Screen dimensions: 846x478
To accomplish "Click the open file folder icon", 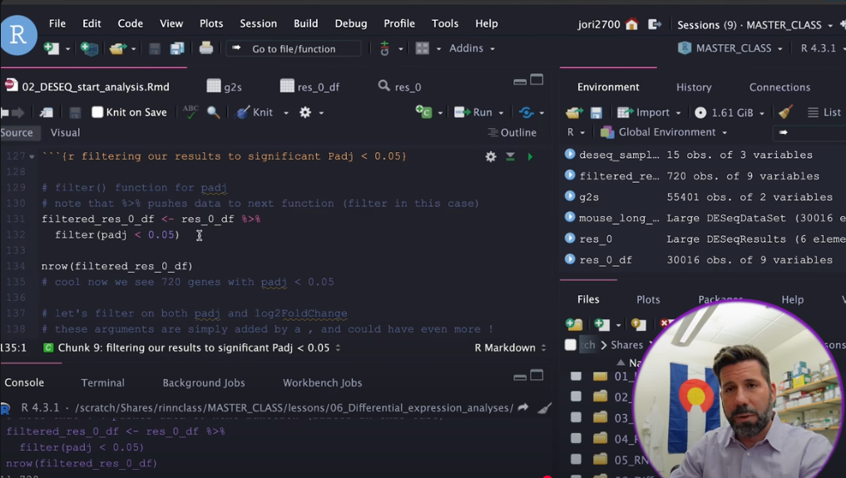I will (117, 48).
